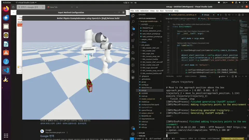
Task: Open the Manage gear in VS Code
Action: point(133,134)
